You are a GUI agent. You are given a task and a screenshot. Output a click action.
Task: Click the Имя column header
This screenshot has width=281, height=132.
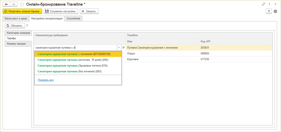[x=162, y=41]
